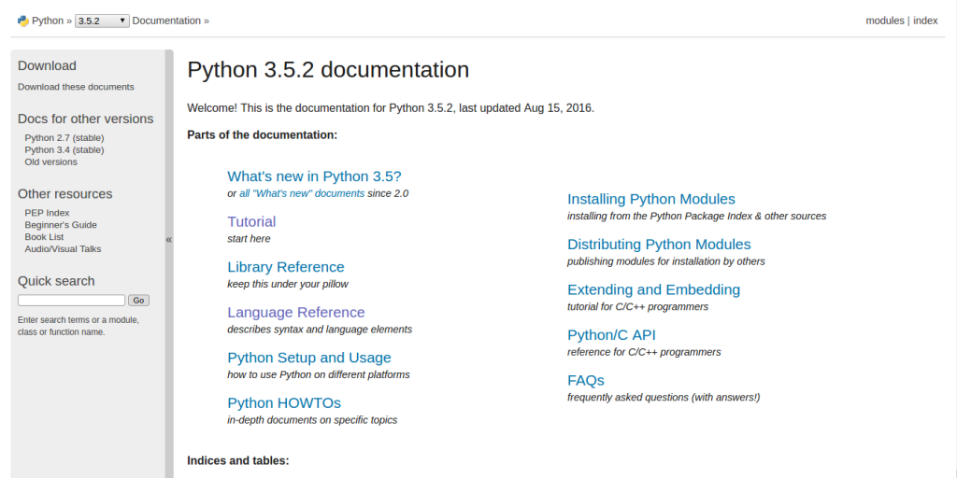The width and height of the screenshot is (957, 478).
Task: Click the Python logo icon
Action: click(23, 21)
